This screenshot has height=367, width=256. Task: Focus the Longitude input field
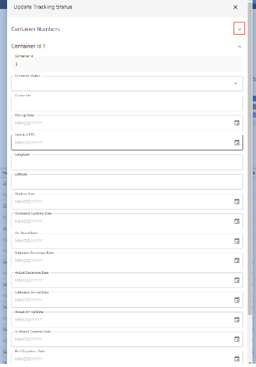127,162
